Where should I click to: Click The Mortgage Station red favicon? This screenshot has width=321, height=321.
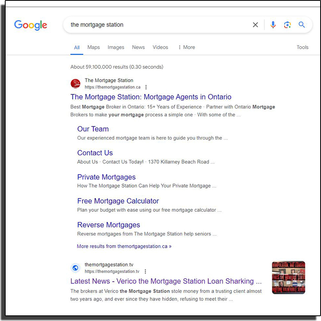pos(75,83)
